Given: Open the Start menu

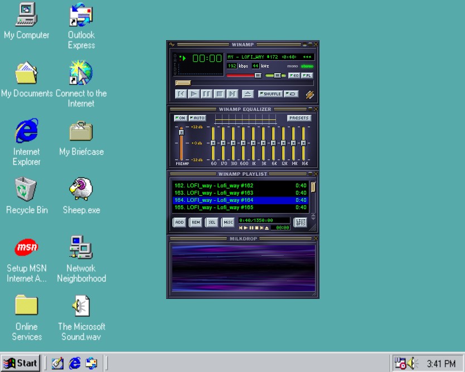Looking at the screenshot, I should pos(20,363).
